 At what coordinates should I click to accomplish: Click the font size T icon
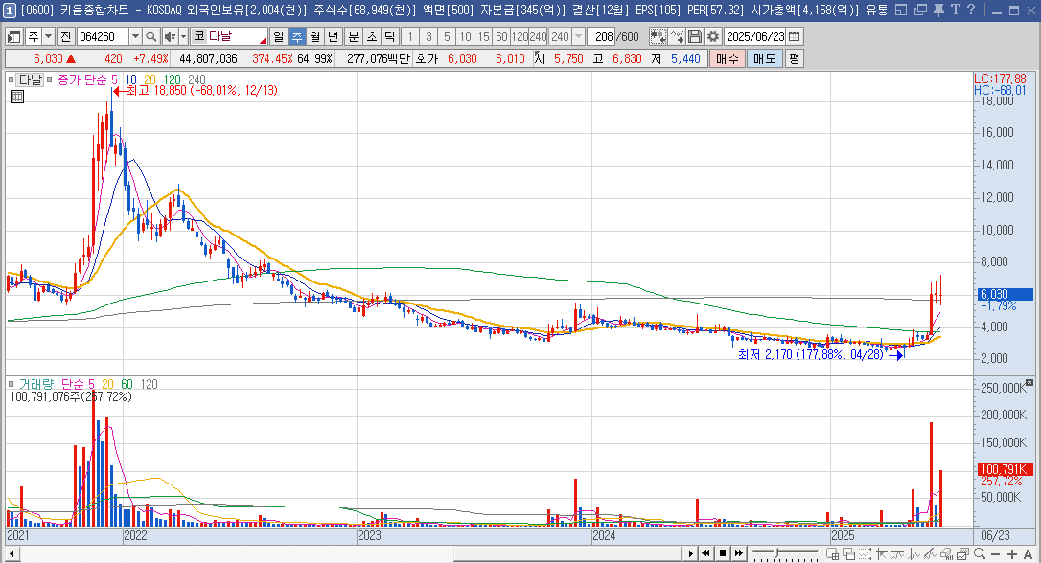pyautogui.click(x=956, y=10)
